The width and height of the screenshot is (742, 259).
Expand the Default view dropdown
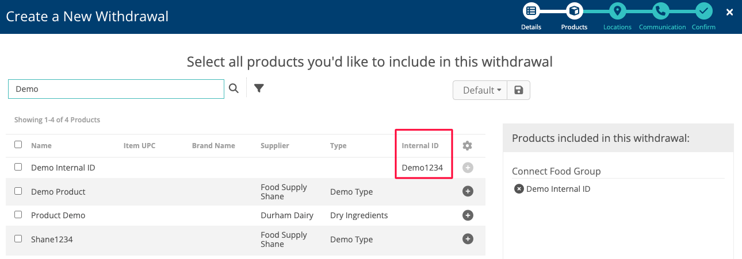(x=481, y=90)
